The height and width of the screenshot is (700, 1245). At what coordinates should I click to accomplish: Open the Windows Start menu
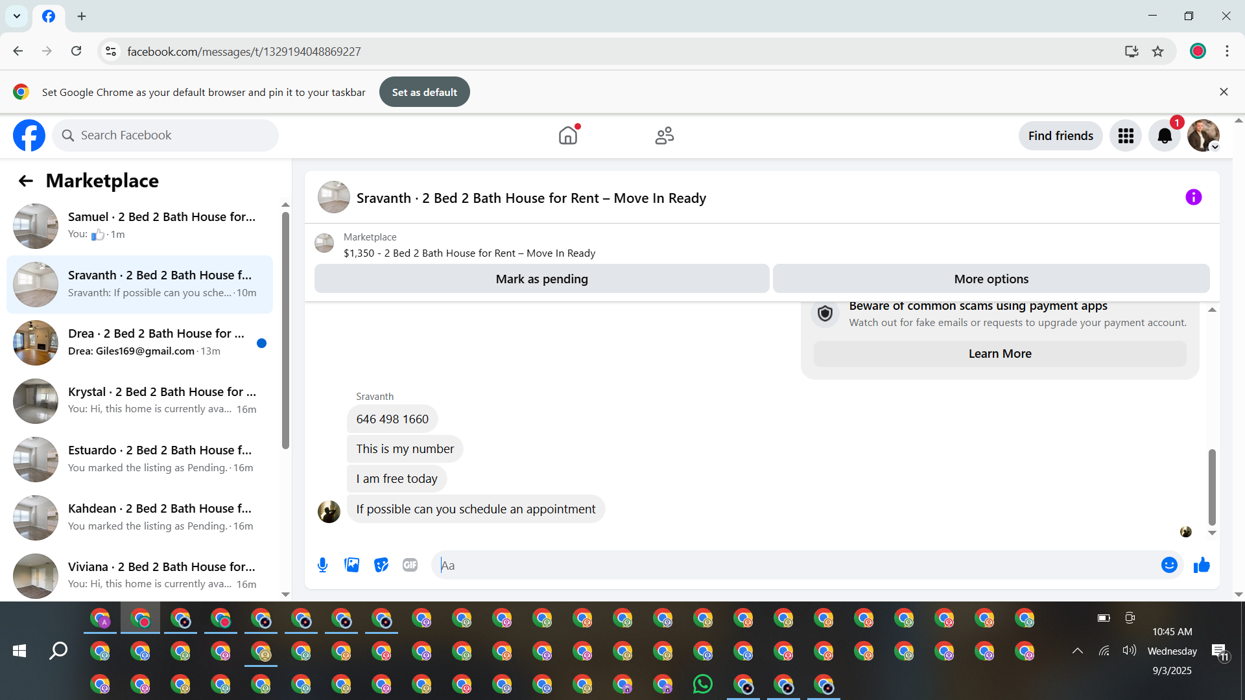coord(19,651)
